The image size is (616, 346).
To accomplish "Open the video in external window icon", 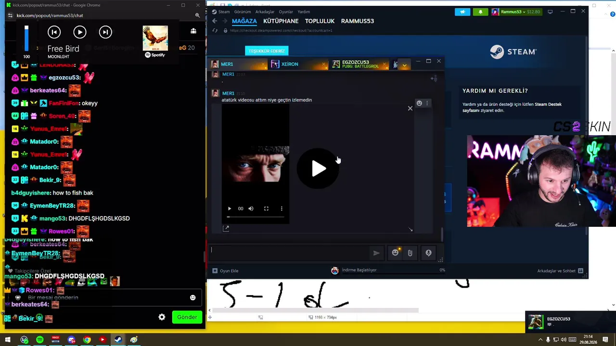I will pos(226,229).
